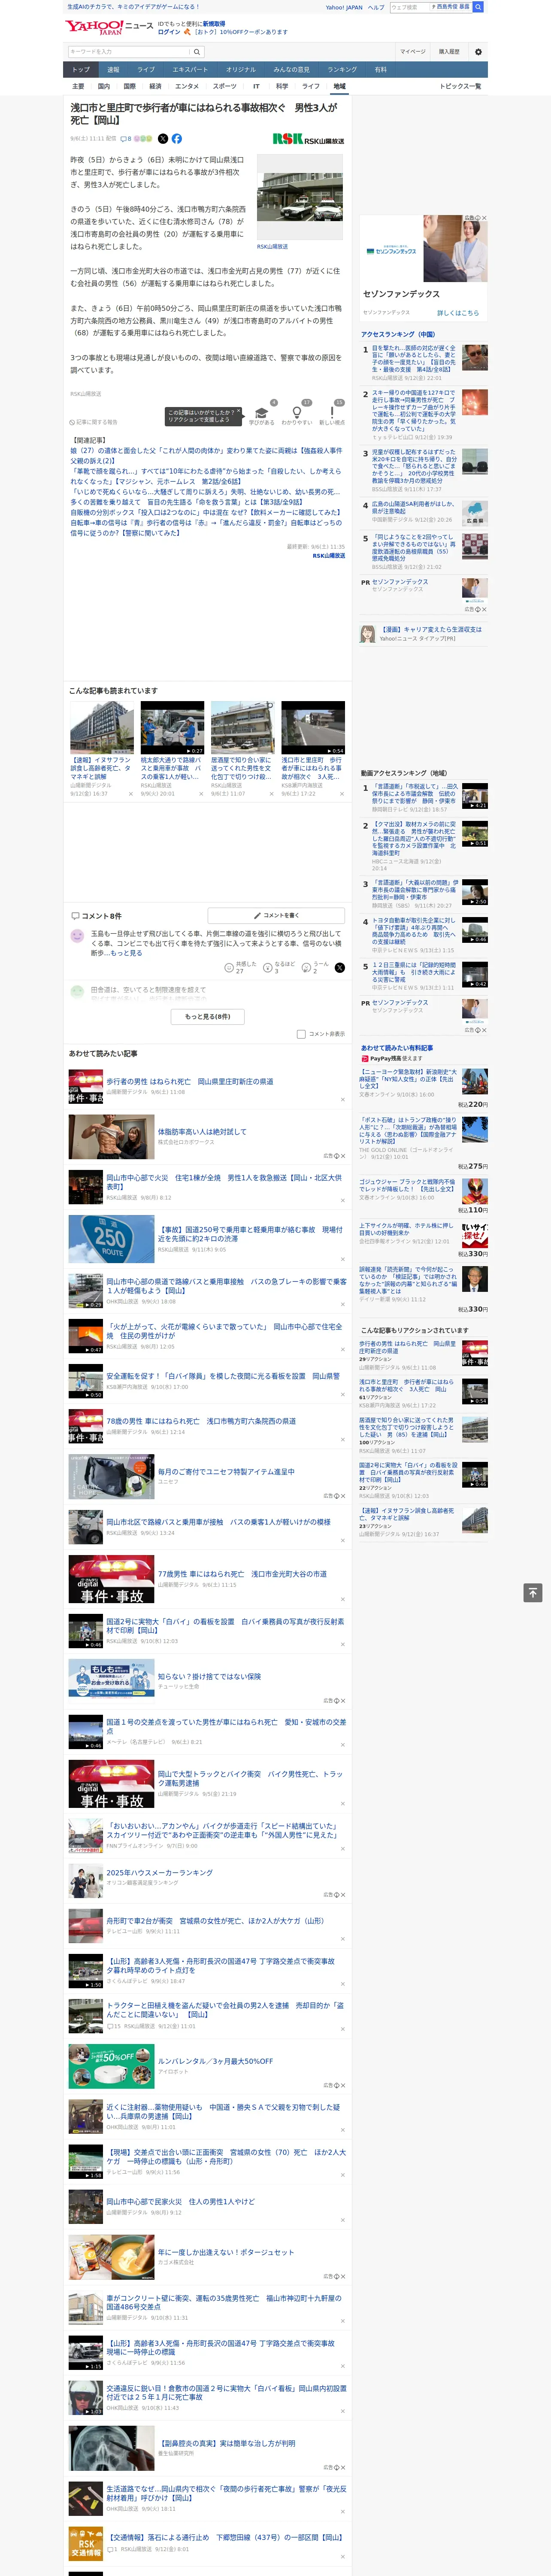Open the 経済 category
This screenshot has height=2576, width=551.
pyautogui.click(x=155, y=86)
